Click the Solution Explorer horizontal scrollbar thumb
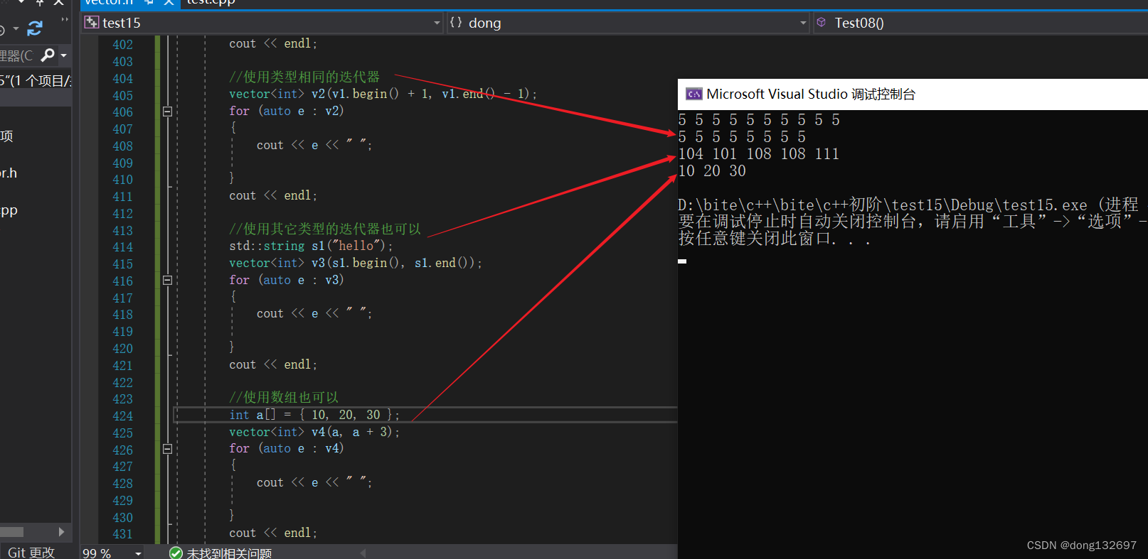This screenshot has width=1148, height=559. point(11,531)
